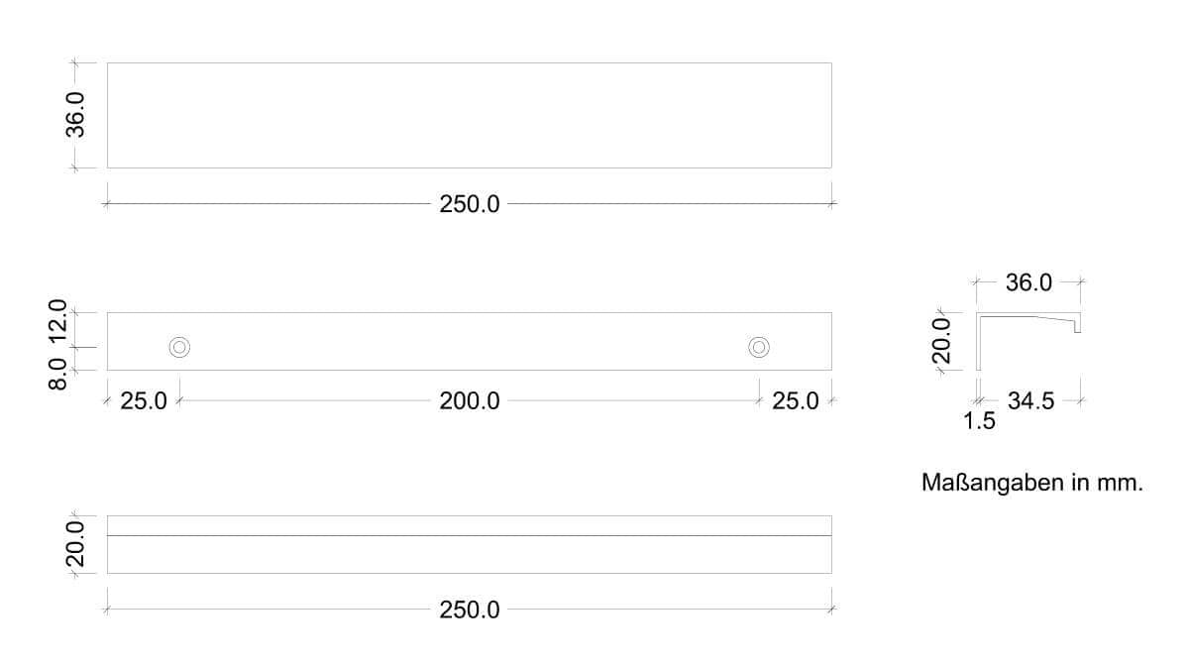Select the 36.0 width above profile
The image size is (1189, 667).
coord(1028,282)
